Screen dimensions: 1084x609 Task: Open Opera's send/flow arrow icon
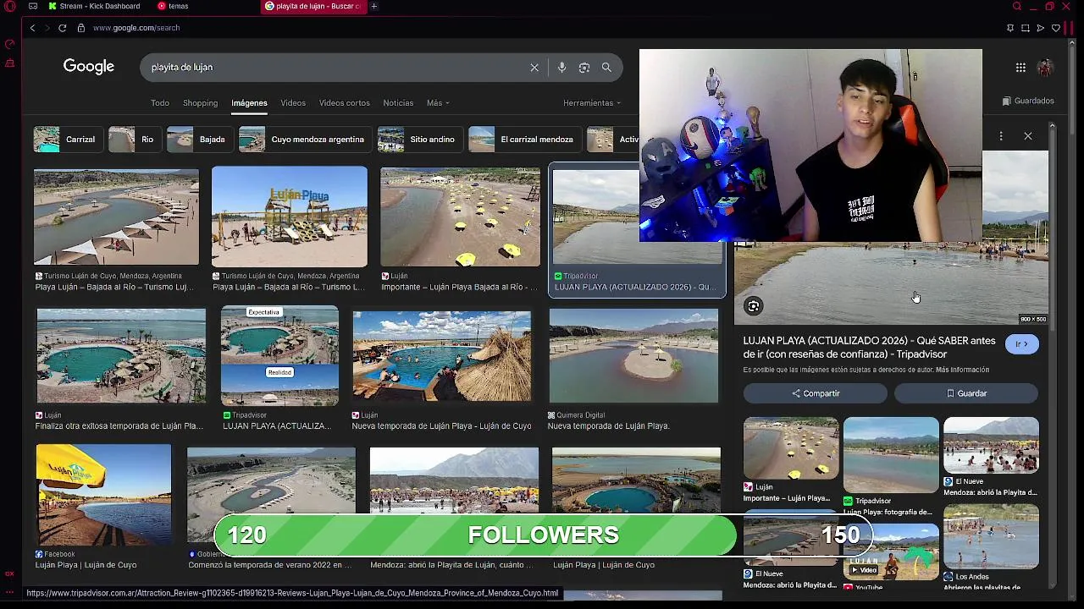[1041, 28]
